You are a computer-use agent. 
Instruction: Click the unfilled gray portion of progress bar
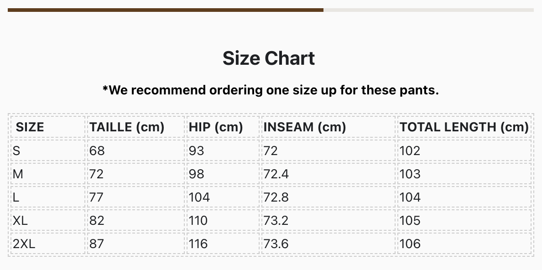pos(428,10)
